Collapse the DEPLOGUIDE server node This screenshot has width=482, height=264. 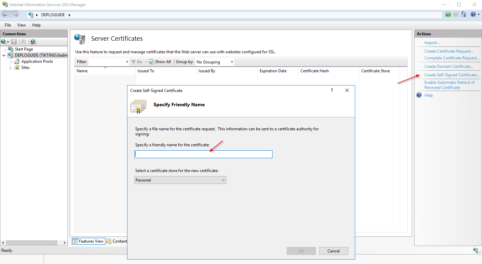4,55
